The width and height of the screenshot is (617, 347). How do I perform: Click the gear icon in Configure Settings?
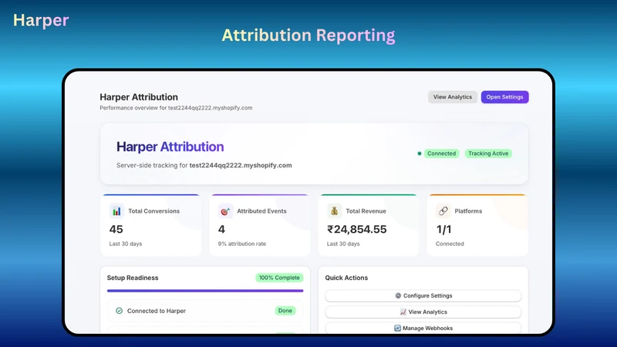pos(398,295)
